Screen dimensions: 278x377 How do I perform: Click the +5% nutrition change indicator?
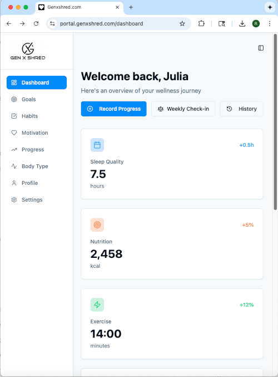pos(248,225)
